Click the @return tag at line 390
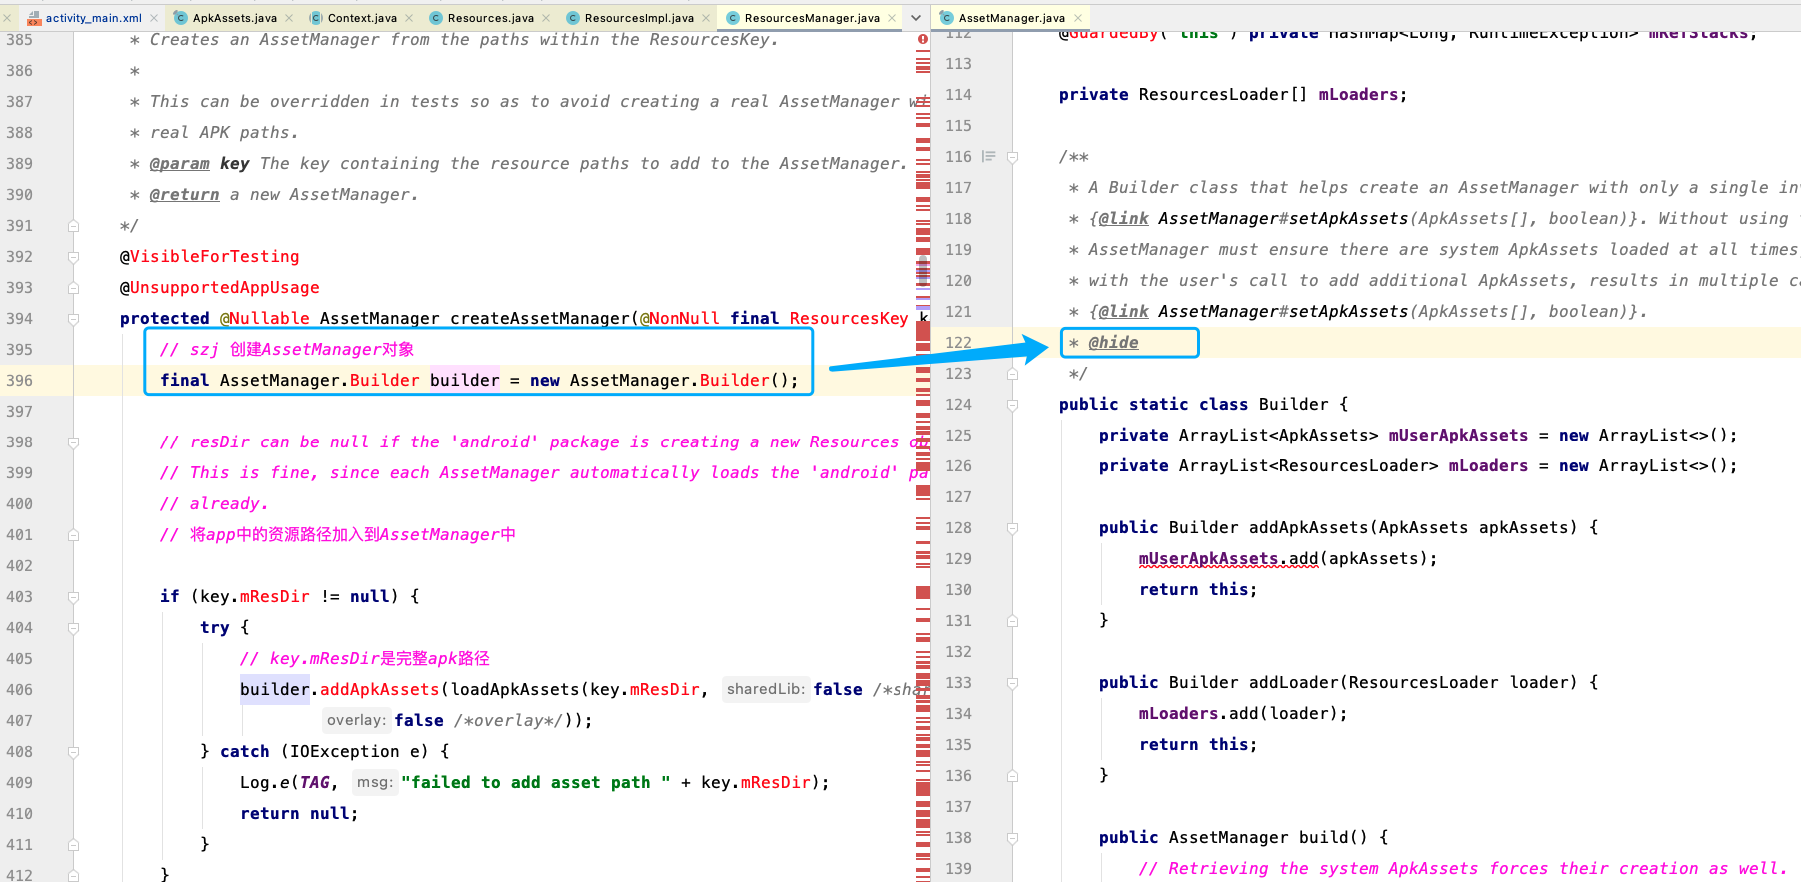Image resolution: width=1801 pixels, height=882 pixels. point(184,194)
